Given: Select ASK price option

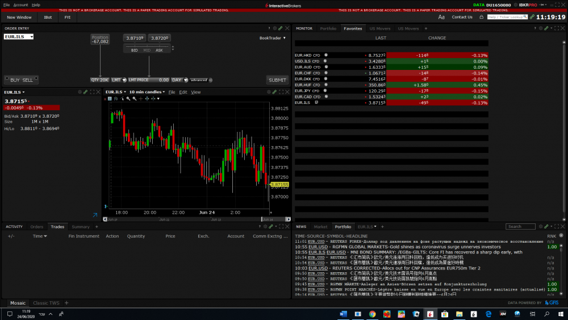Looking at the screenshot, I should pos(159,51).
